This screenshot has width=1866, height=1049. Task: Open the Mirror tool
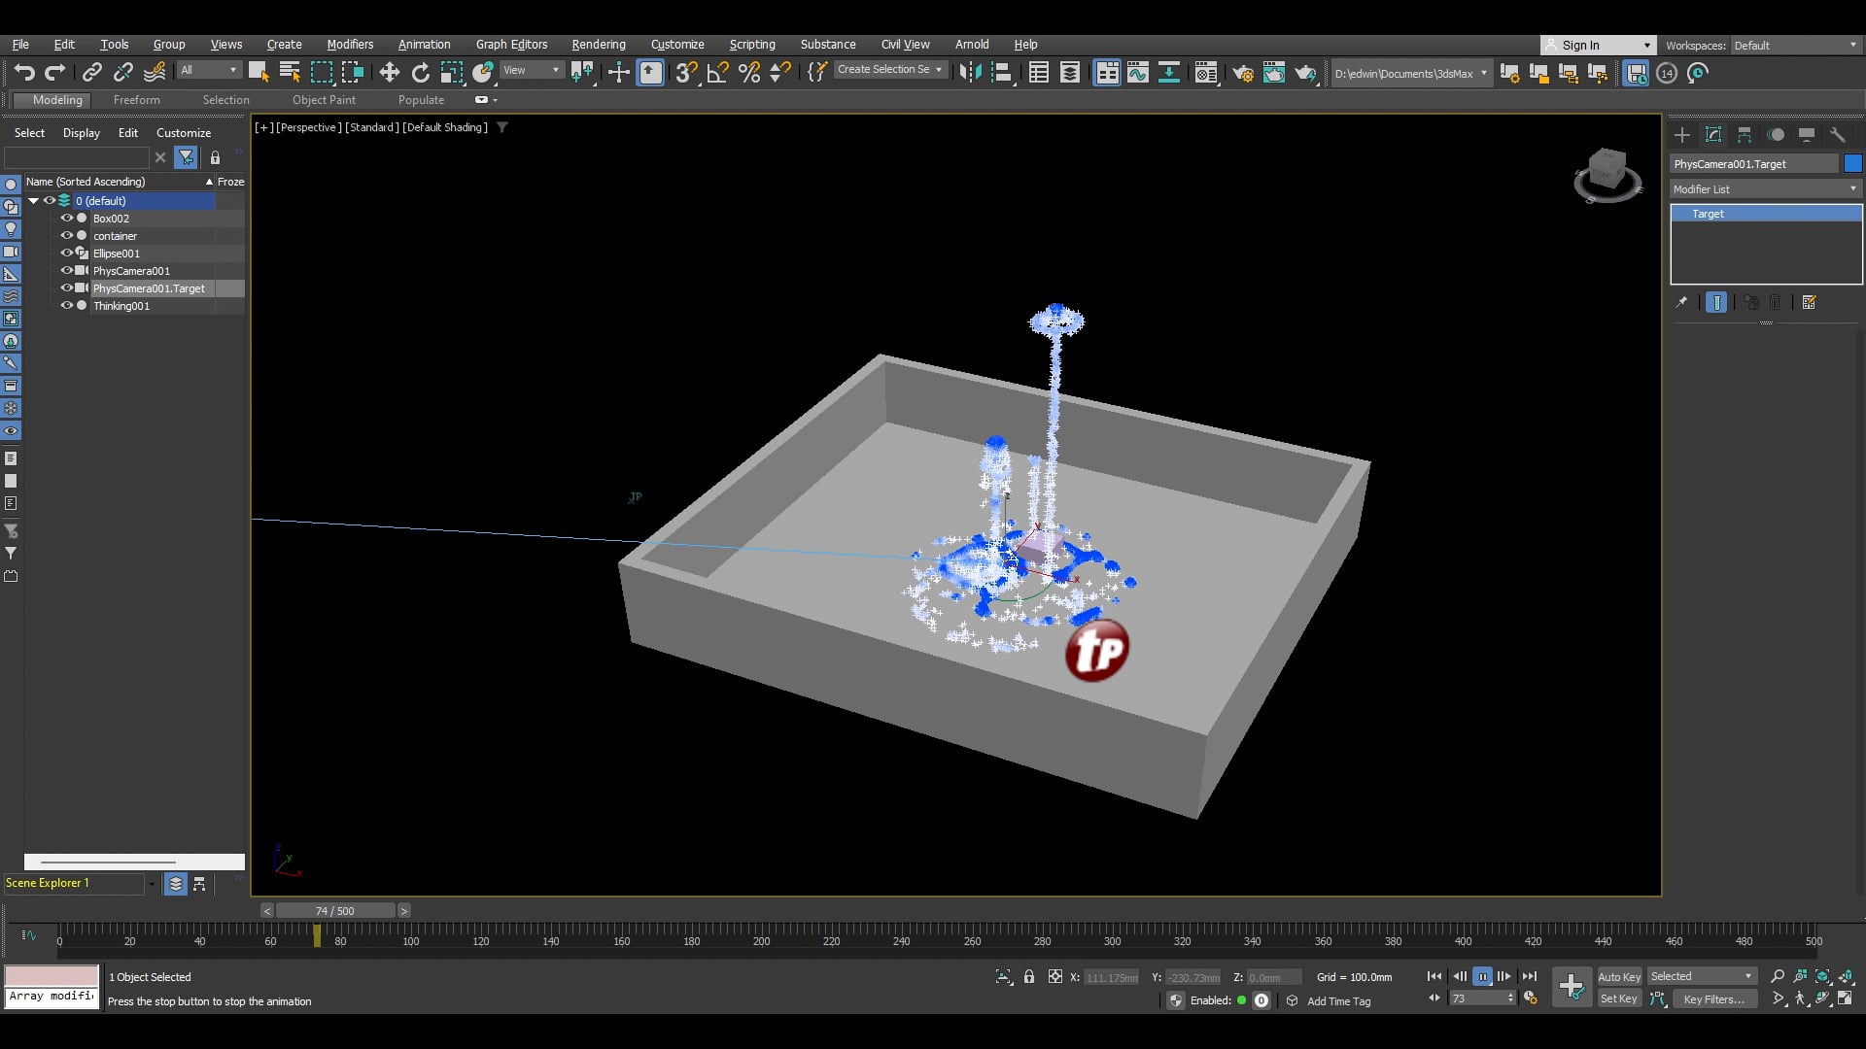pos(970,72)
